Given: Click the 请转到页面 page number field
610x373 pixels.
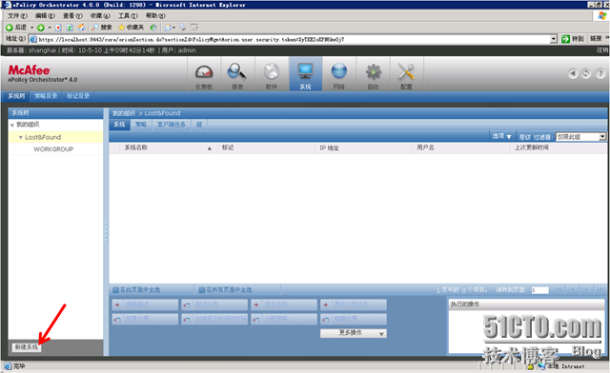Looking at the screenshot, I should tap(540, 290).
